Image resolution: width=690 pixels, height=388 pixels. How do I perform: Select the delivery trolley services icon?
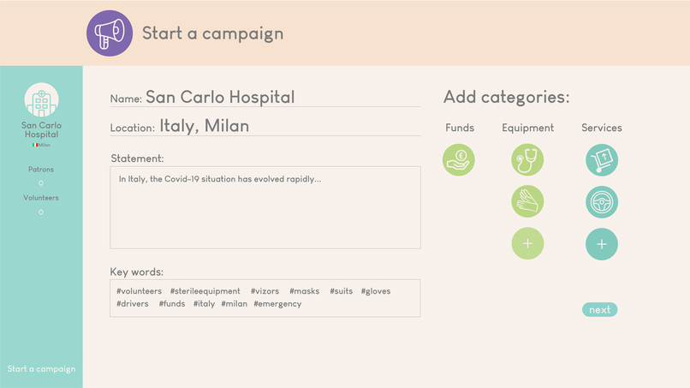(x=602, y=160)
